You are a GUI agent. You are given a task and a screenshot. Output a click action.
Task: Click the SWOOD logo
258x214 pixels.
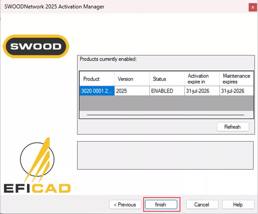(36, 46)
